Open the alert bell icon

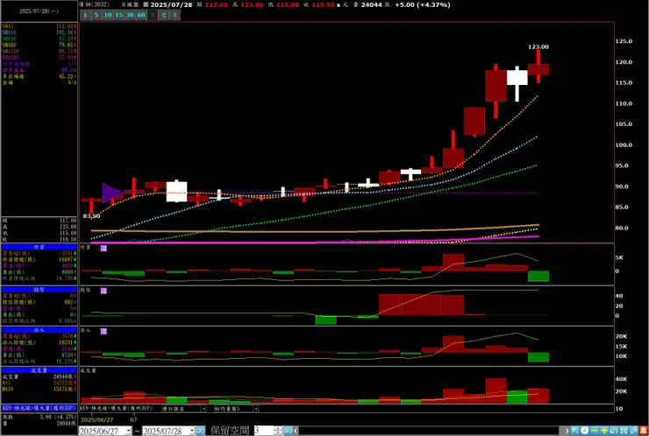643,430
